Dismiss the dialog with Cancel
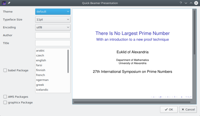The image size is (200, 116). point(188,110)
